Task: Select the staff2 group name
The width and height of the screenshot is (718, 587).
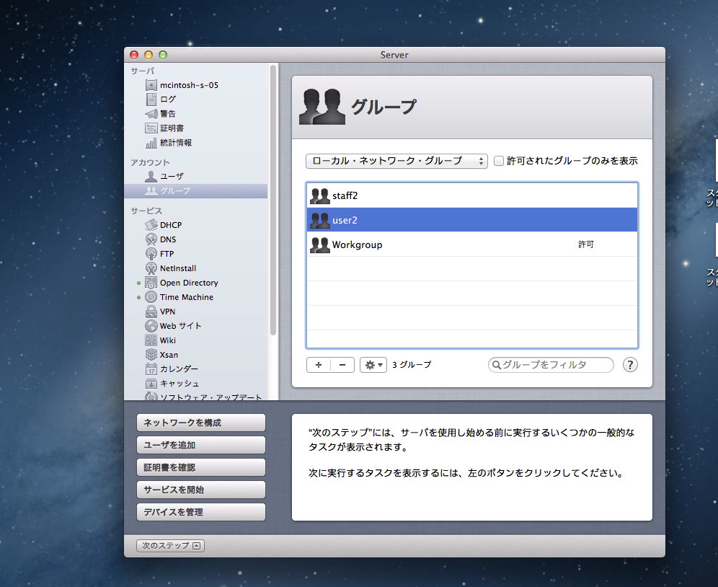Action: point(345,195)
